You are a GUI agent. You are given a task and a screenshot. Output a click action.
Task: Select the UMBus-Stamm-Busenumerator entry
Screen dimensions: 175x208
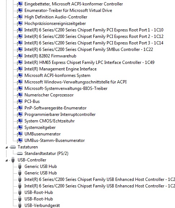(x=55, y=140)
